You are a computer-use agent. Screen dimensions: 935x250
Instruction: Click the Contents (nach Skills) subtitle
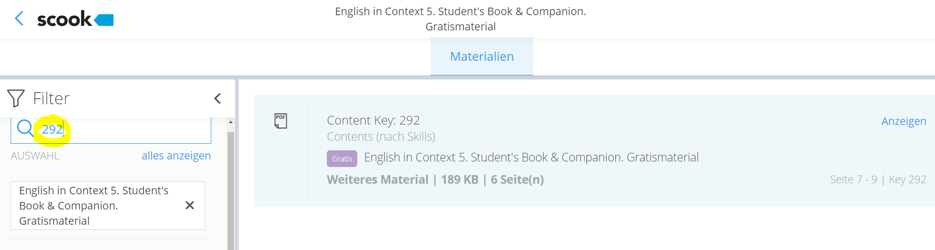381,137
